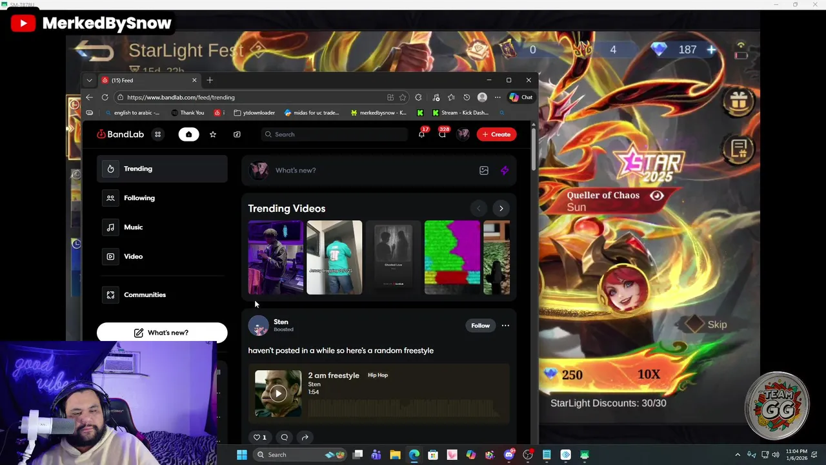Screen dimensions: 826x465
Task: Click the 10X draw button in the game
Action: (x=649, y=375)
